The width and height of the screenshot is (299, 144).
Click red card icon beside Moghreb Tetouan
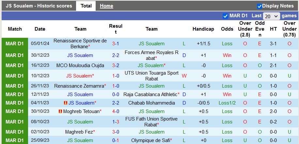click(60, 111)
